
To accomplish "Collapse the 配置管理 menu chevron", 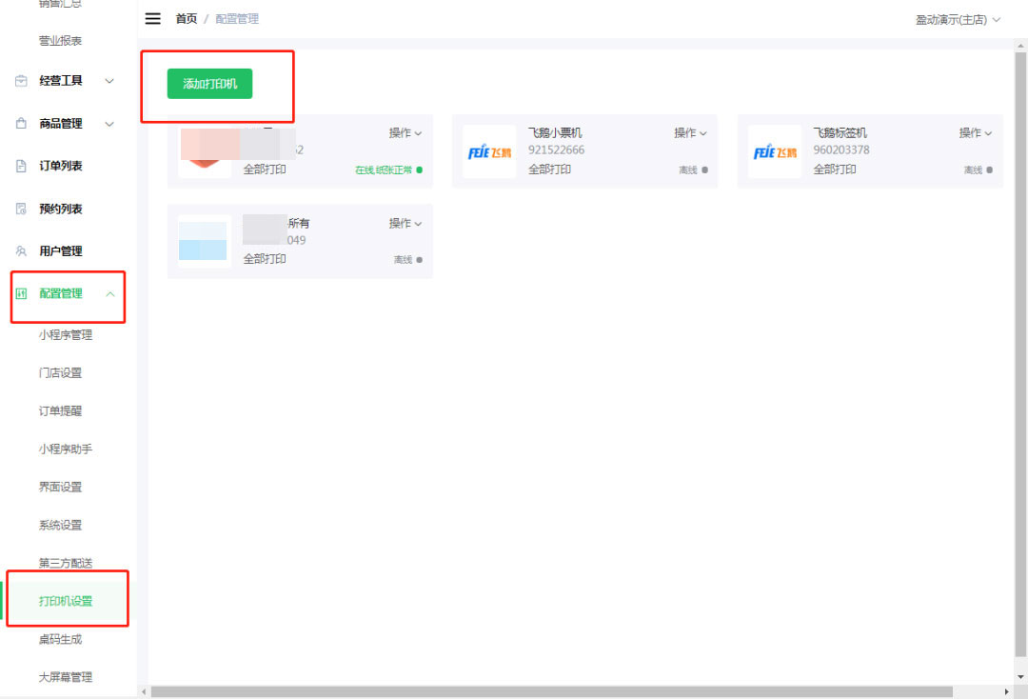I will pos(109,293).
